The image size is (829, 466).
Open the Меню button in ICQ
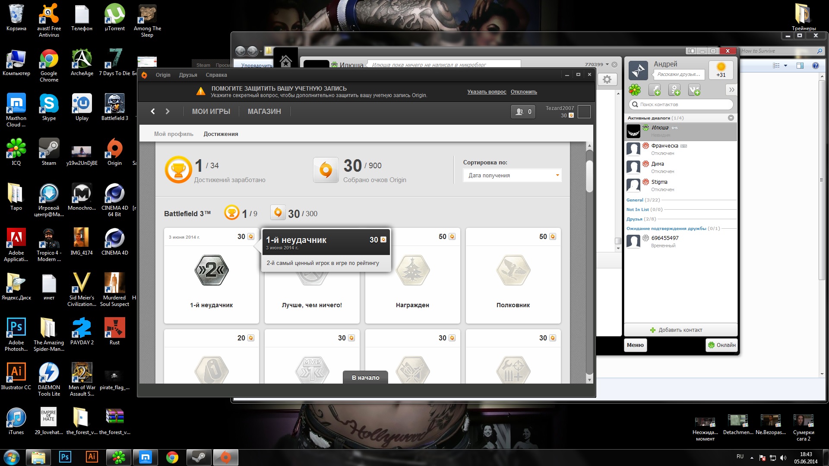point(635,345)
